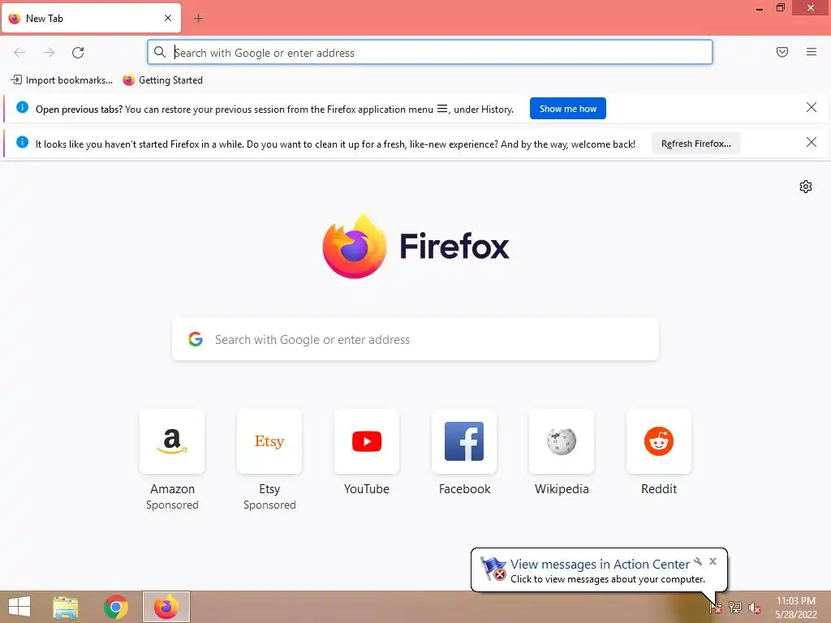Image resolution: width=831 pixels, height=623 pixels.
Task: Click the page's central Google search box
Action: click(x=415, y=340)
